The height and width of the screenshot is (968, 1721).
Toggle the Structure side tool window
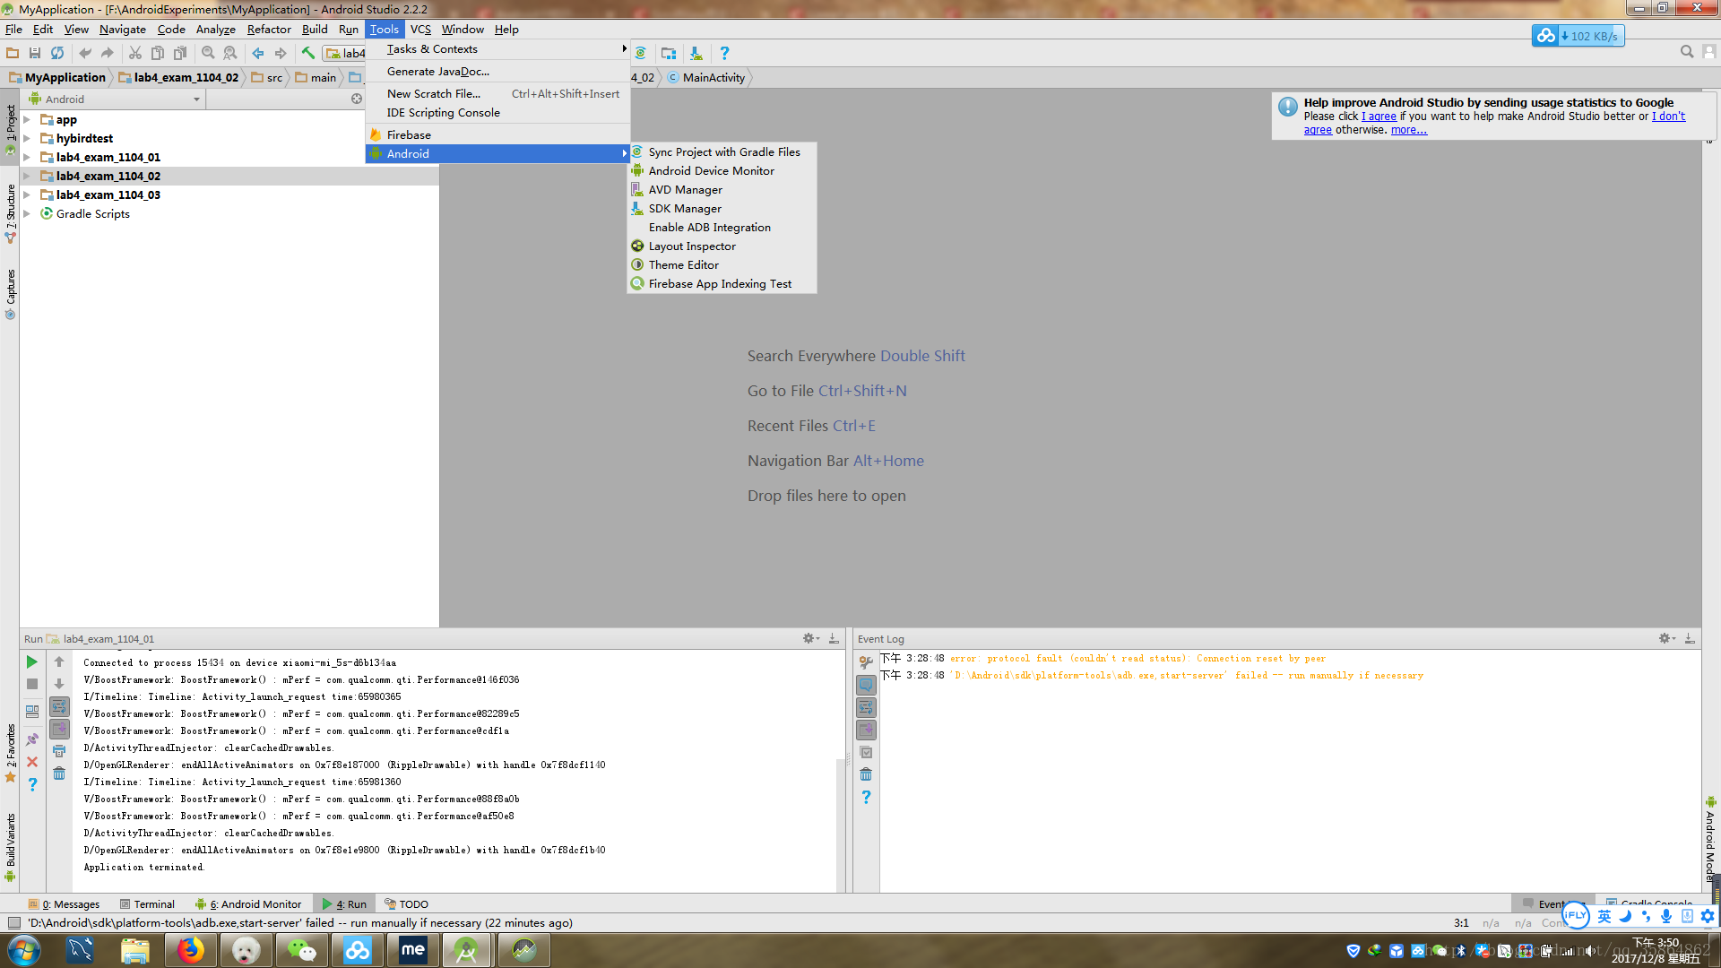[11, 213]
